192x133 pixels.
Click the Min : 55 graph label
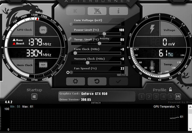coord(15,106)
